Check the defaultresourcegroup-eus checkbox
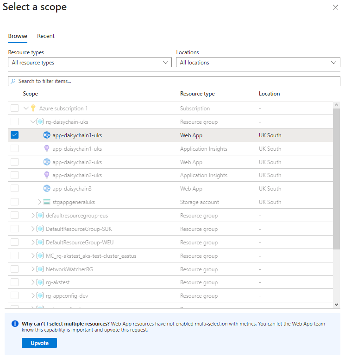Viewport: 345px width, 364px height. click(x=15, y=215)
